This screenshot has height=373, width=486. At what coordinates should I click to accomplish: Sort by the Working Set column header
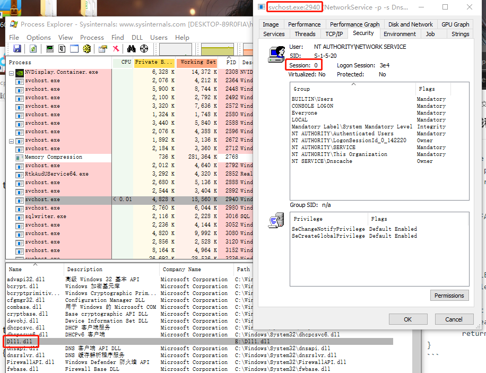[x=197, y=62]
